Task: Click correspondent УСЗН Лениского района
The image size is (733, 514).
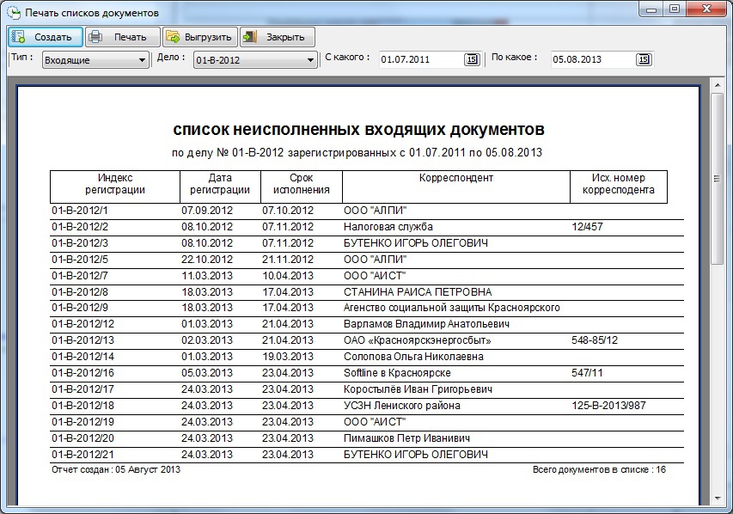Action: point(402,406)
